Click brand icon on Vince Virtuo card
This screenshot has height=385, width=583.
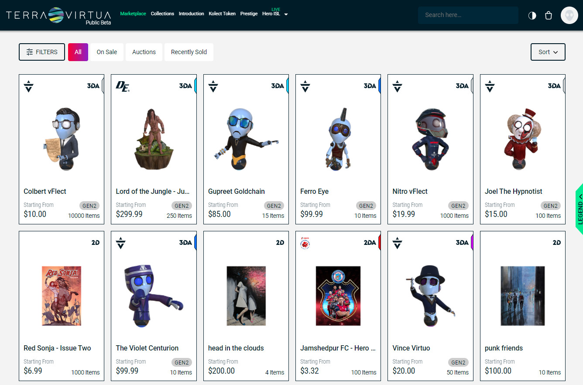click(x=398, y=243)
